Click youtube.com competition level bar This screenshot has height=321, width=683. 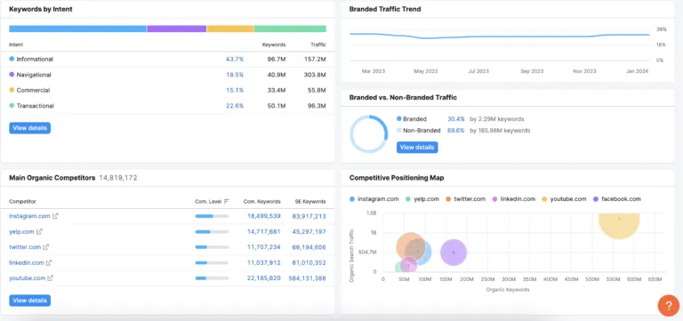[x=212, y=278]
